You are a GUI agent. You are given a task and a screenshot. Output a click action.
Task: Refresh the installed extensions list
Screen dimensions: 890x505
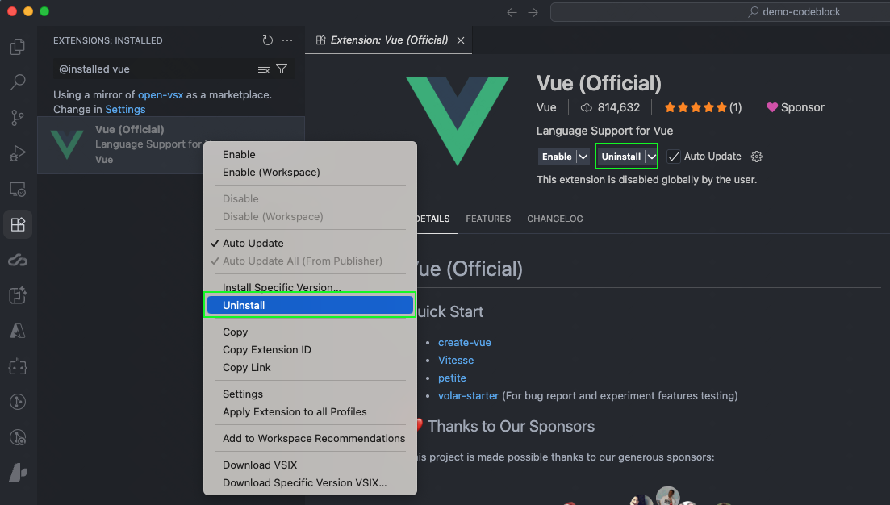(268, 40)
